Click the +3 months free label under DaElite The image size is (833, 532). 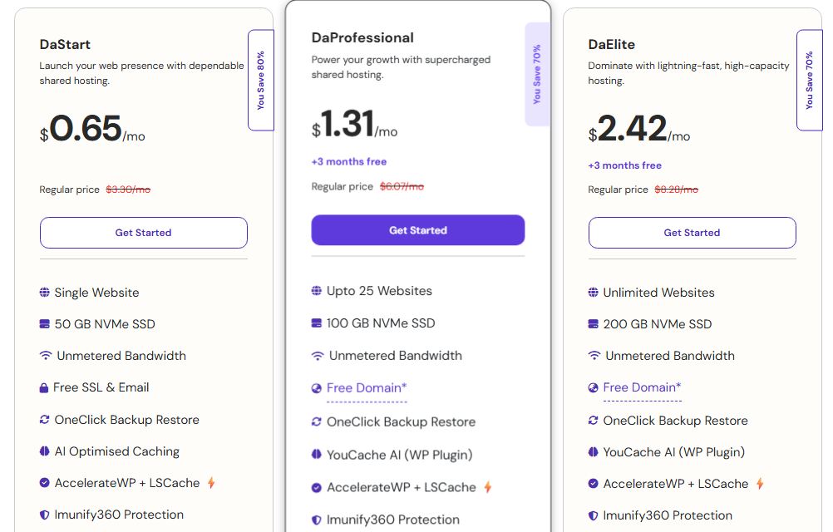tap(624, 165)
